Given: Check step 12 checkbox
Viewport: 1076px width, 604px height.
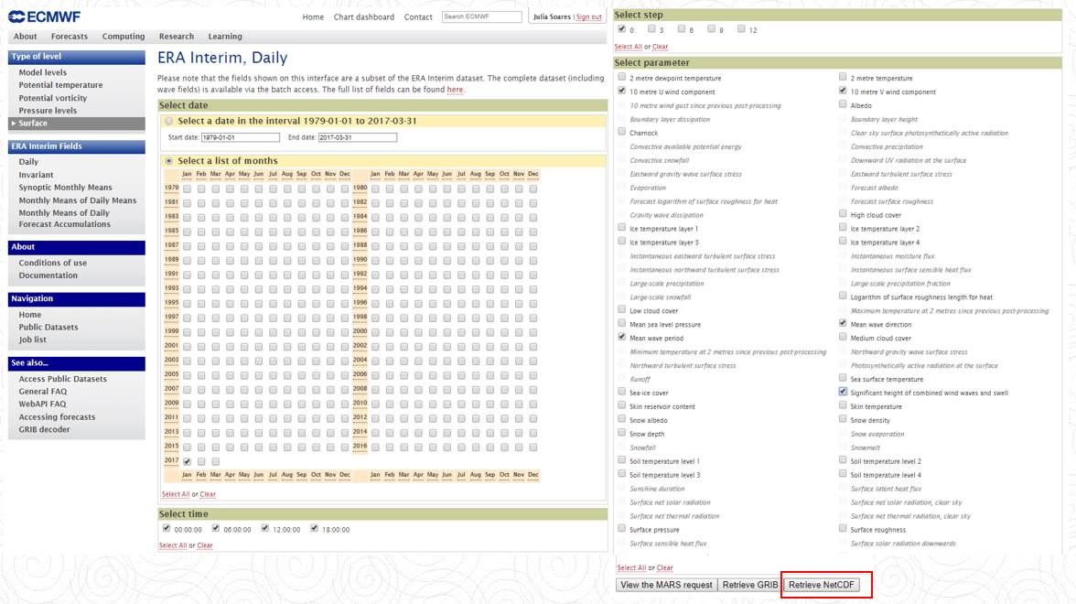Looking at the screenshot, I should tap(741, 29).
